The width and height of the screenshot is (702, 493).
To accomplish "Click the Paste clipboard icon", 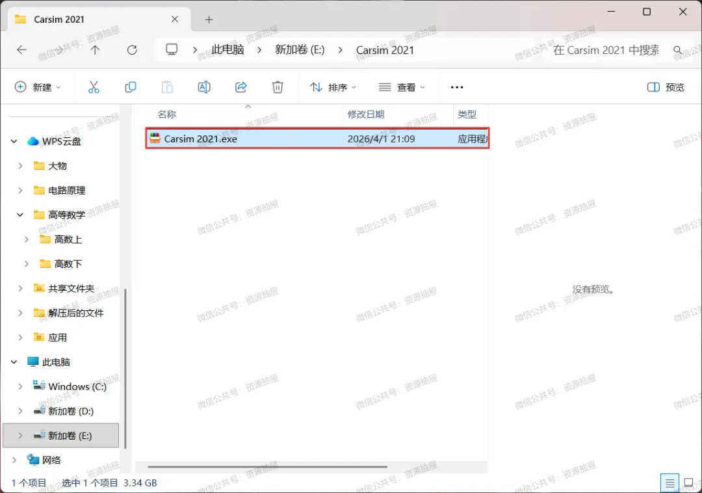I will (167, 87).
